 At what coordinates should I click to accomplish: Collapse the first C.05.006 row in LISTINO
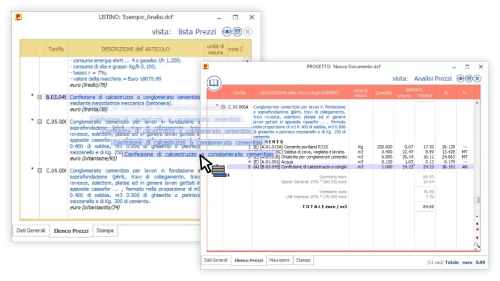(x=40, y=121)
